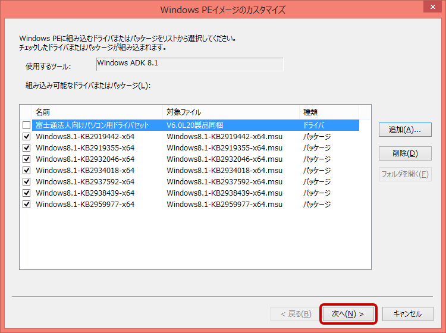Click the 削除(D) button

(x=405, y=153)
